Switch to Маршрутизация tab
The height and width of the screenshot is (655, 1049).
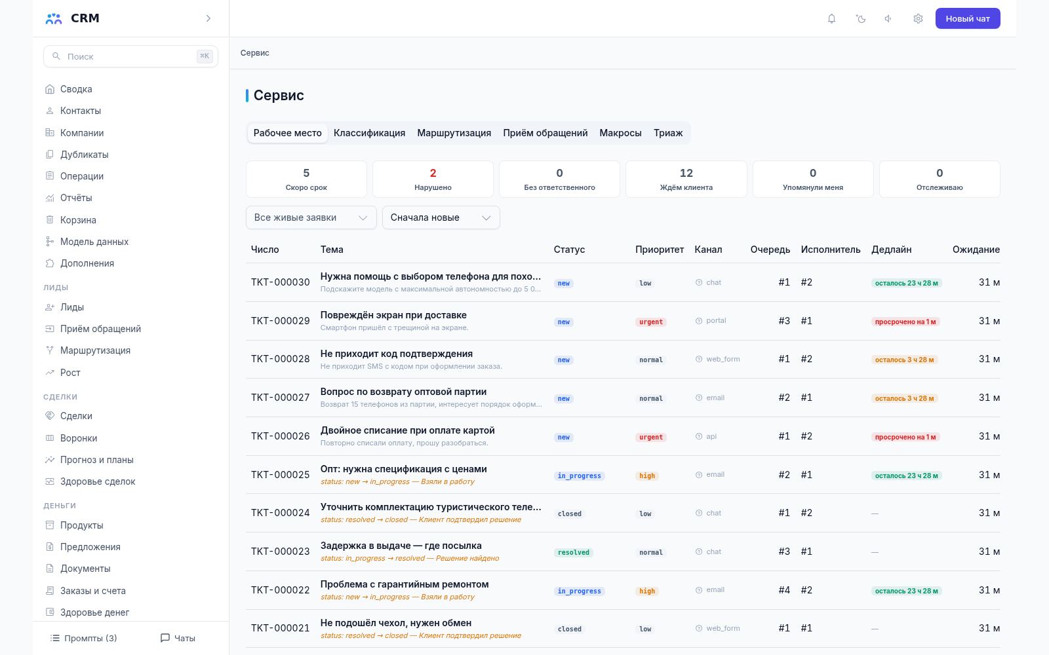tap(454, 133)
